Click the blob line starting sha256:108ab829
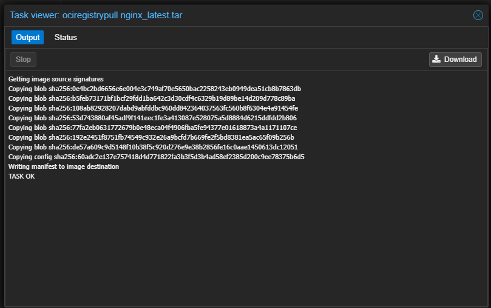Image resolution: width=491 pixels, height=308 pixels. (x=153, y=108)
